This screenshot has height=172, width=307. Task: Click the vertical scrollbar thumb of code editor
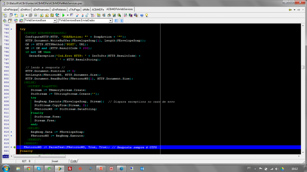pyautogui.click(x=302, y=67)
